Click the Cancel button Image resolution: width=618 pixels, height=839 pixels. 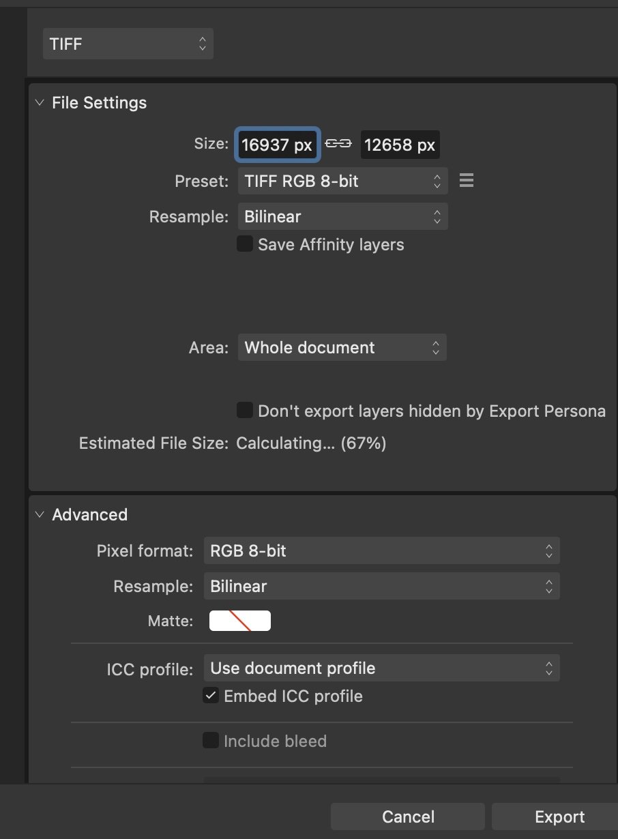coord(408,816)
